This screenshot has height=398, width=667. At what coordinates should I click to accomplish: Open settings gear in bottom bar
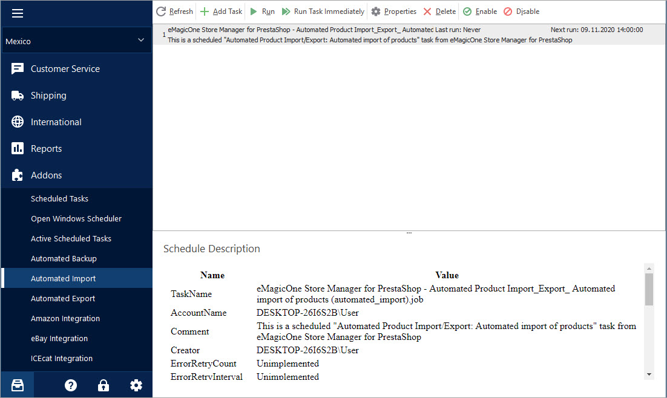[136, 385]
